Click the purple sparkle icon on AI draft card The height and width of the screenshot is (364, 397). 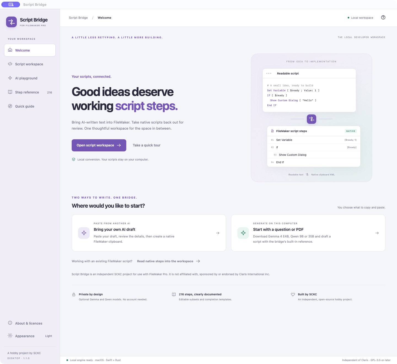tap(84, 233)
